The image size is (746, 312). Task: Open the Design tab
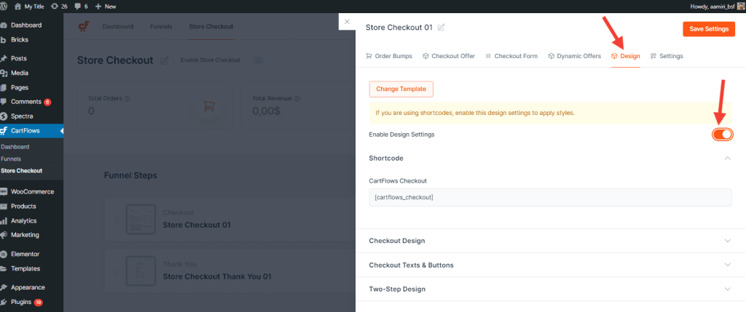626,56
